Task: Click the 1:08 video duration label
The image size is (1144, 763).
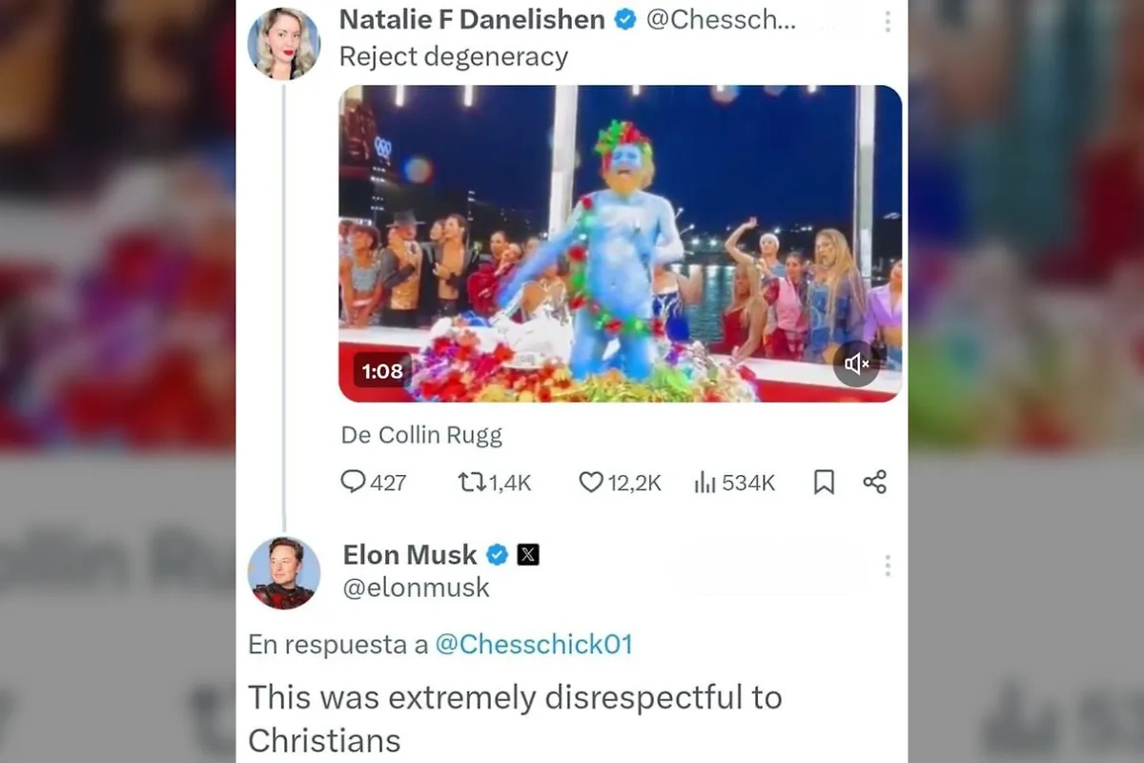Action: click(382, 371)
